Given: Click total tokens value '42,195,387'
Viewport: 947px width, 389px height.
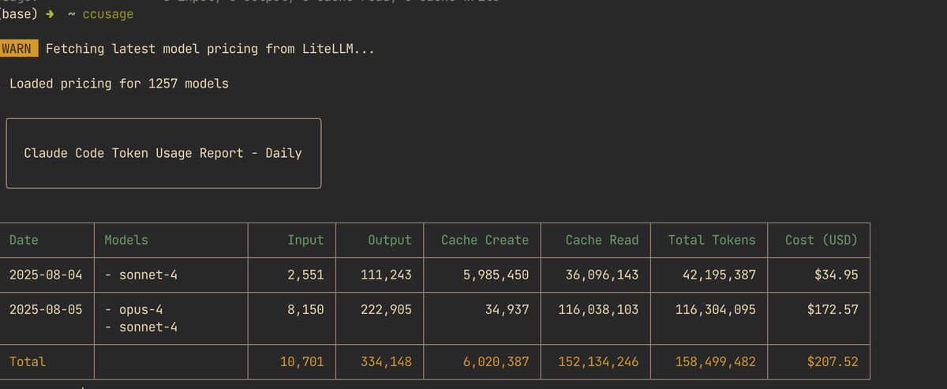Looking at the screenshot, I should click(719, 275).
